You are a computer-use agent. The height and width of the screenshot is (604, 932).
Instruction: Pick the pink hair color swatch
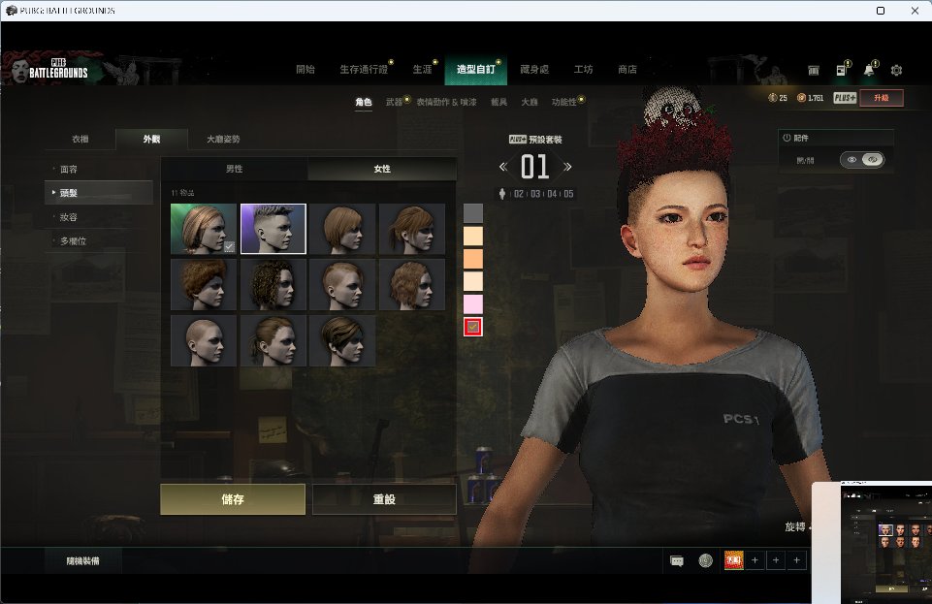click(x=473, y=303)
